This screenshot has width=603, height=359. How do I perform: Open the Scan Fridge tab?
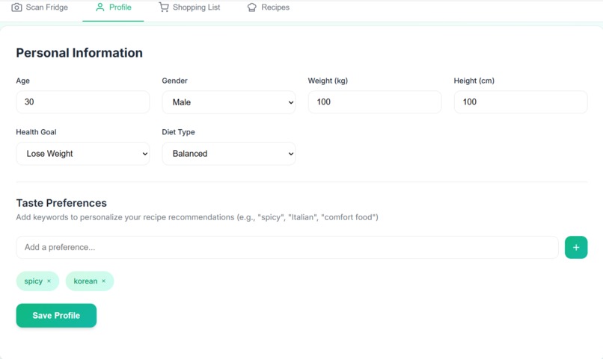click(40, 7)
